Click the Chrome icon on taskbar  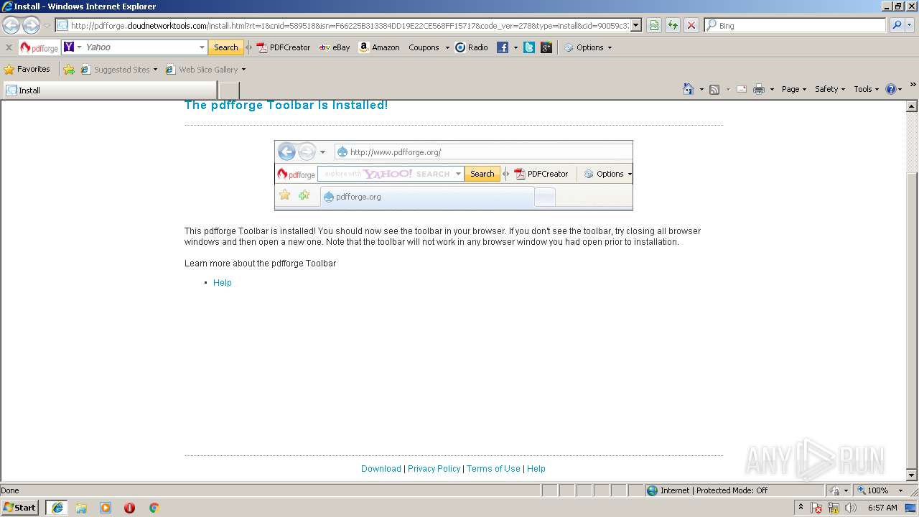[x=154, y=508]
